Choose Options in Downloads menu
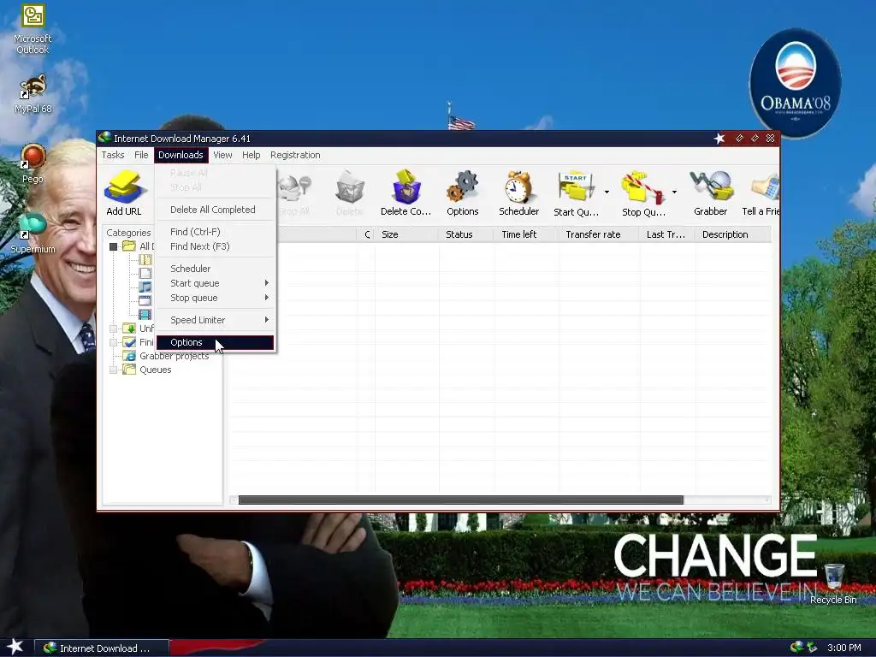 tap(215, 342)
